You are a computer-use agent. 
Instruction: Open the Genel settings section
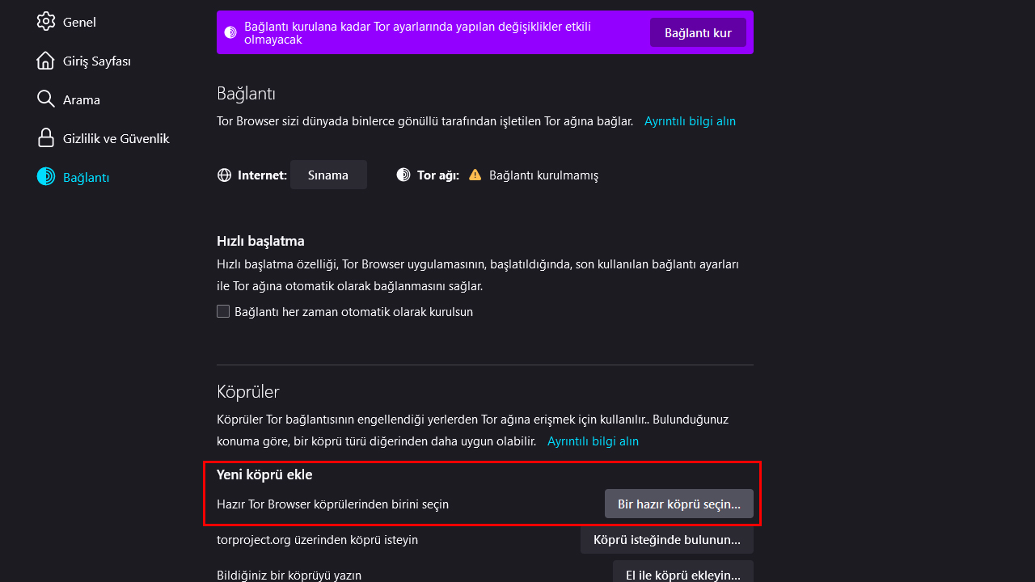[x=79, y=22]
